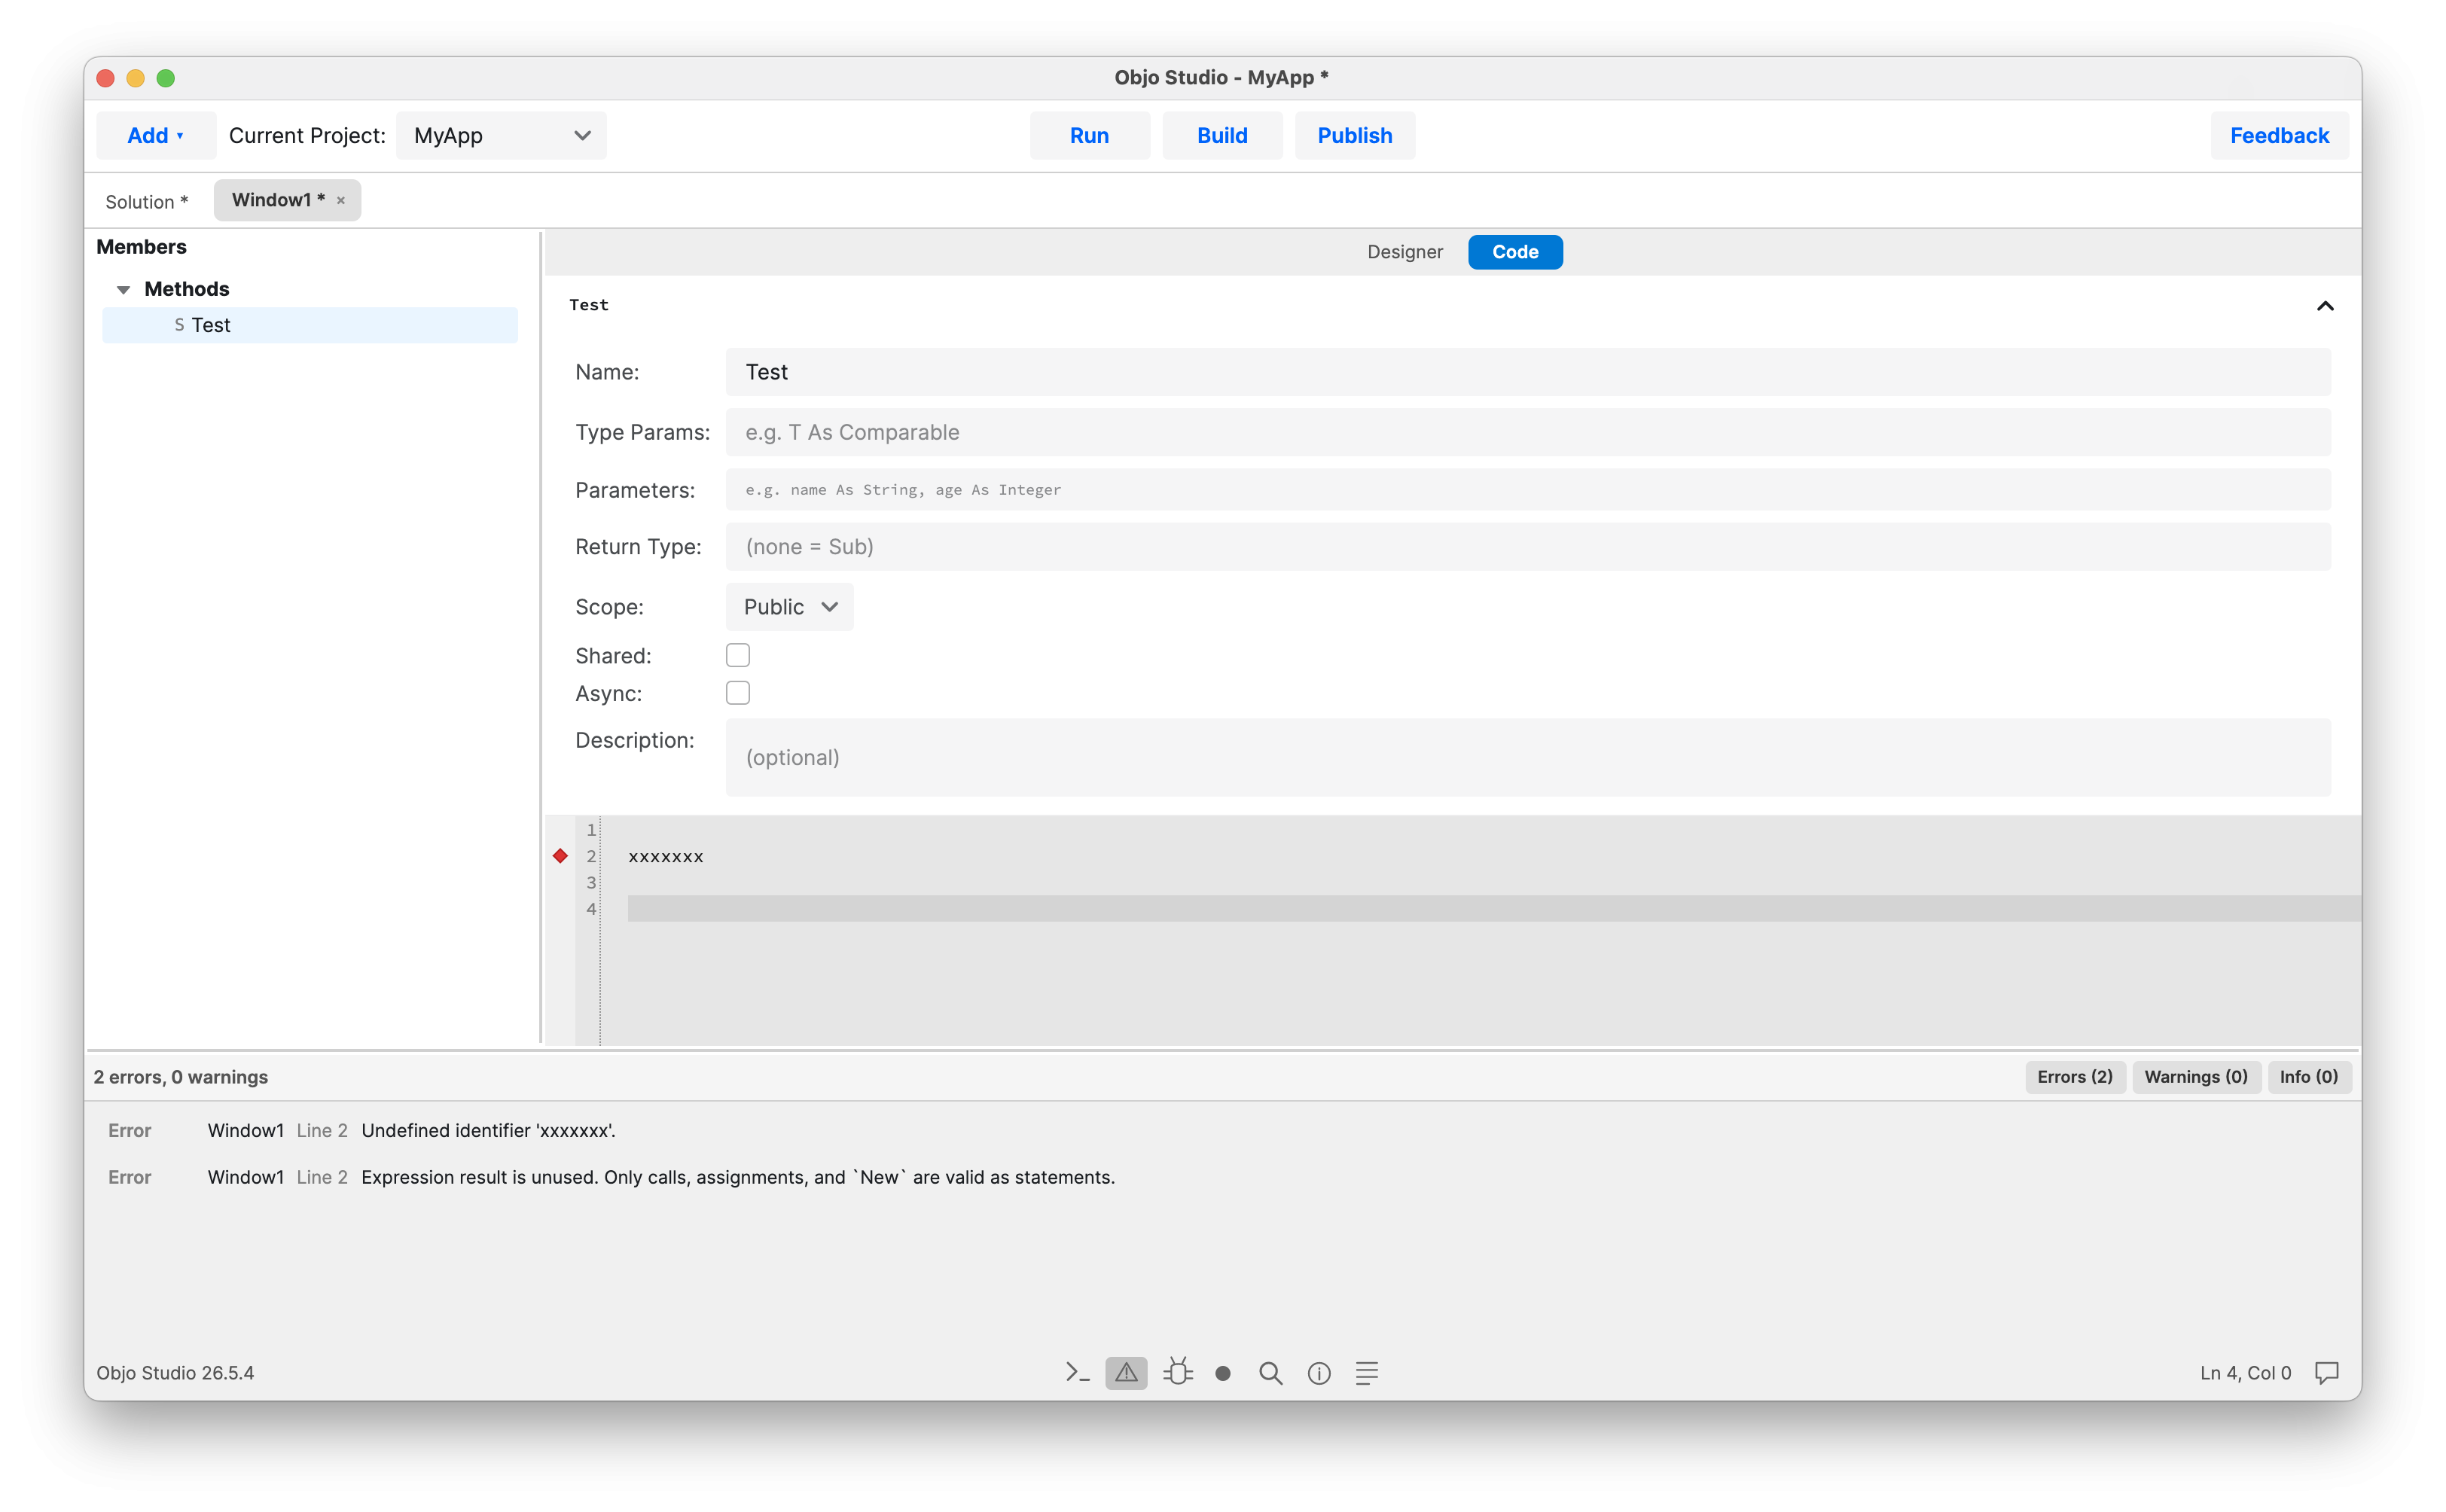
Task: Click the Build button
Action: coord(1221,135)
